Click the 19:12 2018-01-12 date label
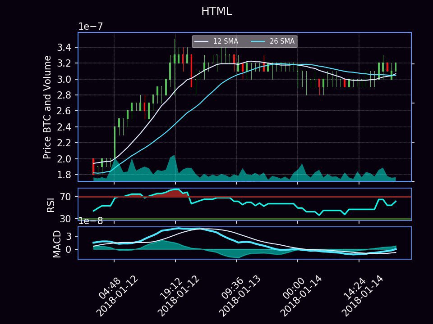433x324 pixels. 178,296
